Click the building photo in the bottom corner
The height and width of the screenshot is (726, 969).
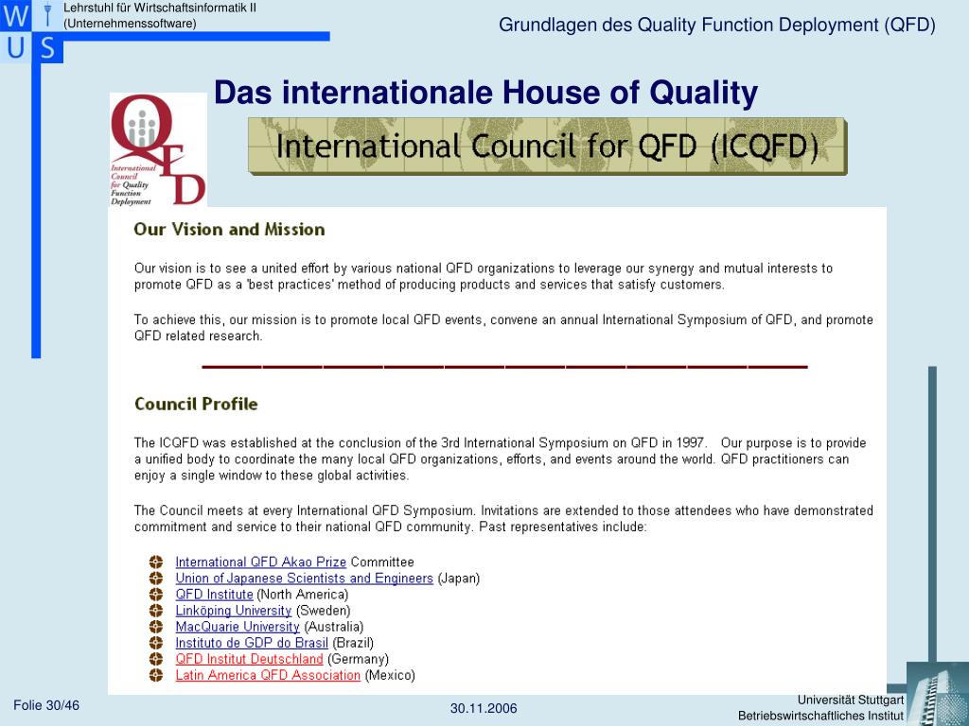(938, 693)
